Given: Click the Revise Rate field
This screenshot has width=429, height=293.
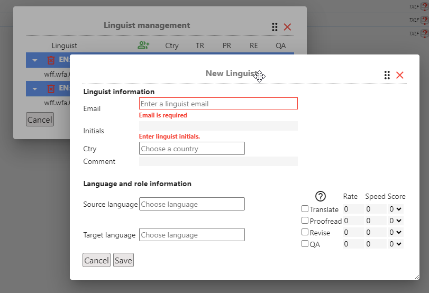Looking at the screenshot, I should (353, 232).
